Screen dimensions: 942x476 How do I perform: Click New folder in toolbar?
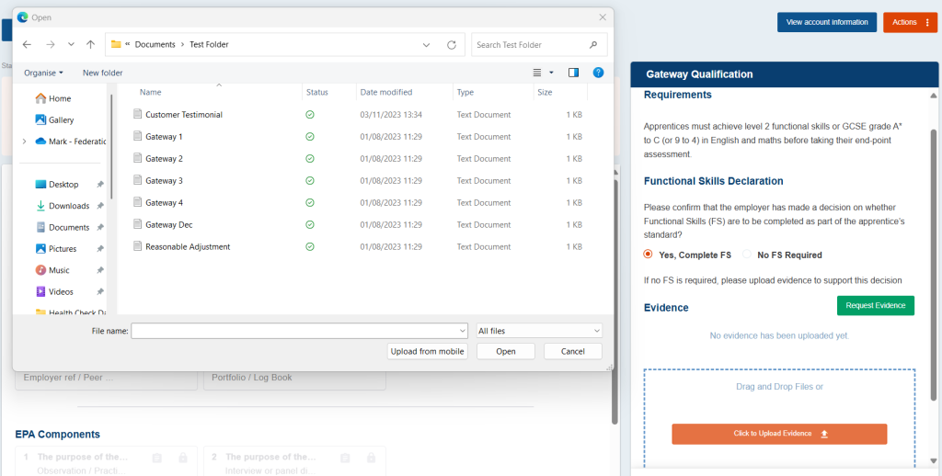[x=102, y=73]
